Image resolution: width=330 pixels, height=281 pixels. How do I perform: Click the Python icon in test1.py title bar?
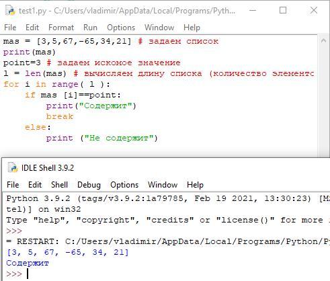(x=11, y=10)
